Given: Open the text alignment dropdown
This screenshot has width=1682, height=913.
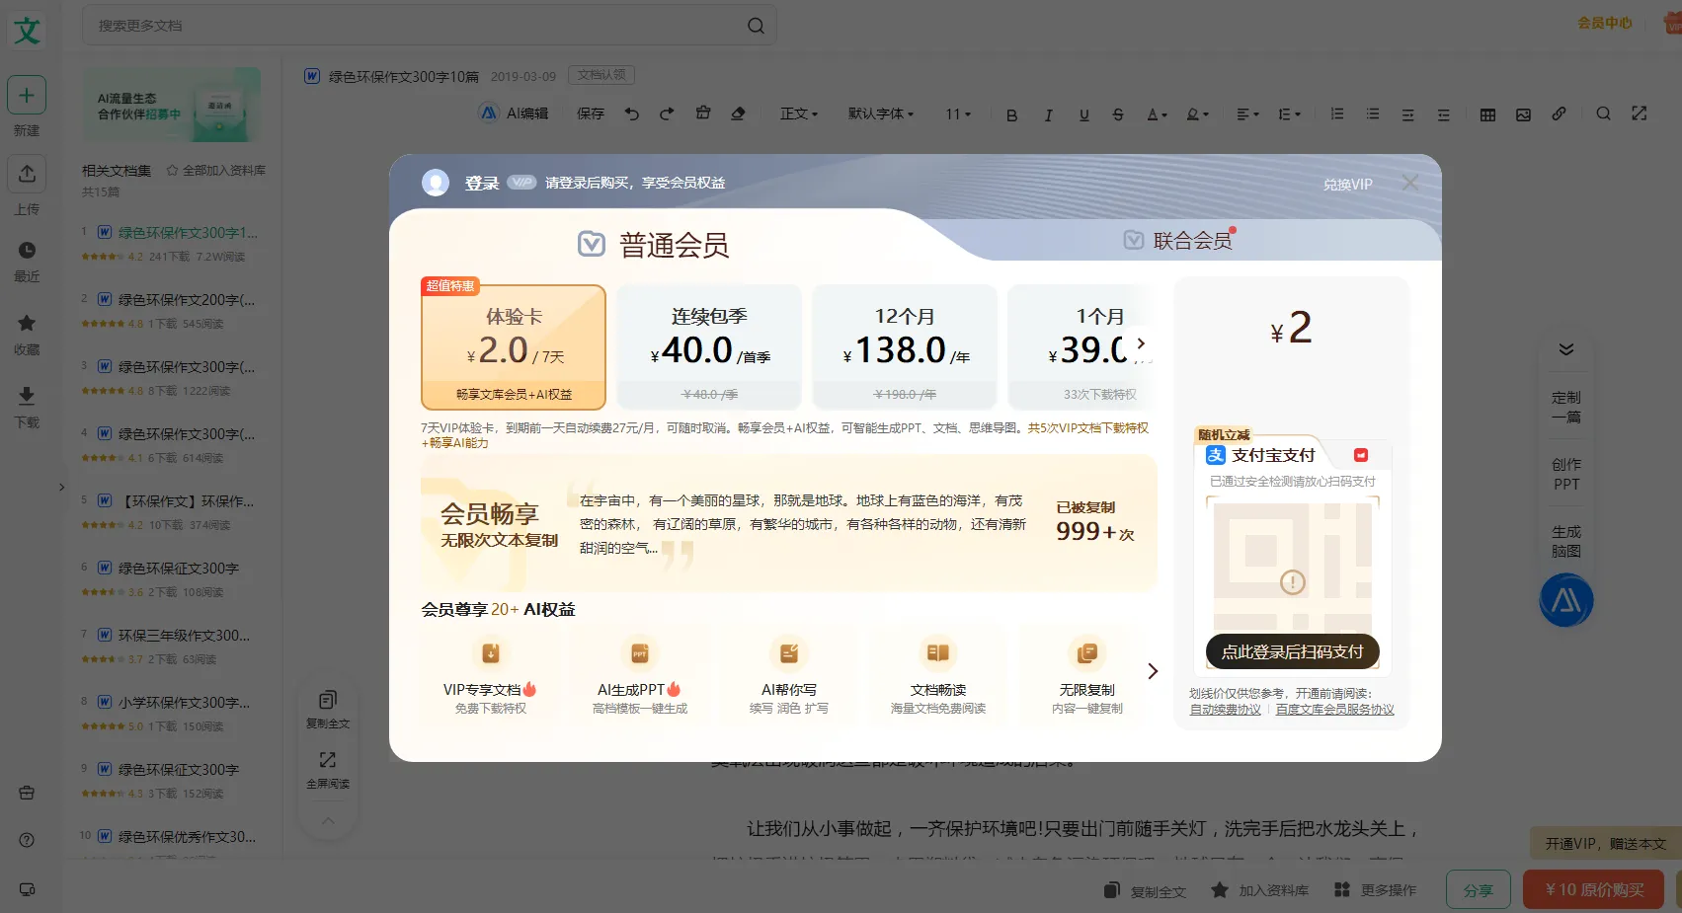Looking at the screenshot, I should tap(1247, 115).
